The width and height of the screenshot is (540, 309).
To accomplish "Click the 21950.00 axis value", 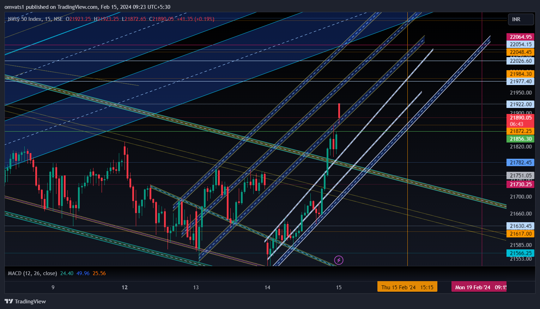I will pyautogui.click(x=521, y=93).
